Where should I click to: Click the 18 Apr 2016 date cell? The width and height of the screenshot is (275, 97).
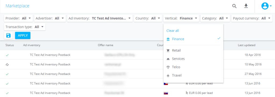coord(252,55)
